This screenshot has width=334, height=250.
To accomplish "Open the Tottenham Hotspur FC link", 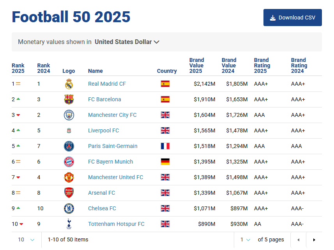I will click(116, 224).
